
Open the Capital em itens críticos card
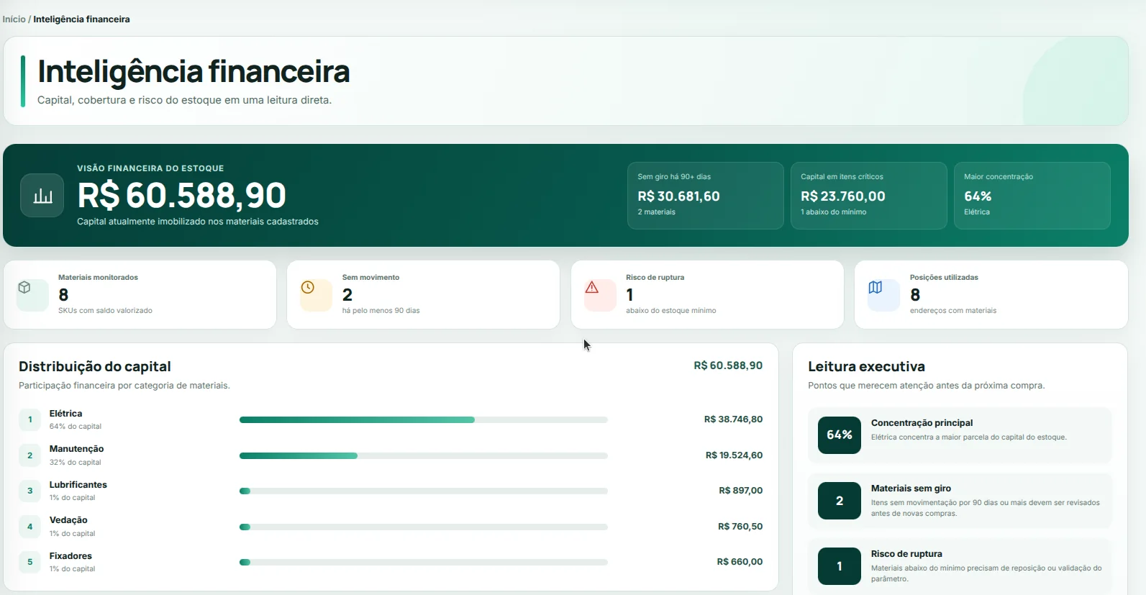coord(868,196)
